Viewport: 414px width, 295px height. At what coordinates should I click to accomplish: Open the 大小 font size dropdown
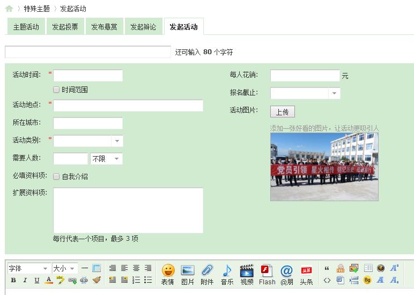coord(65,269)
